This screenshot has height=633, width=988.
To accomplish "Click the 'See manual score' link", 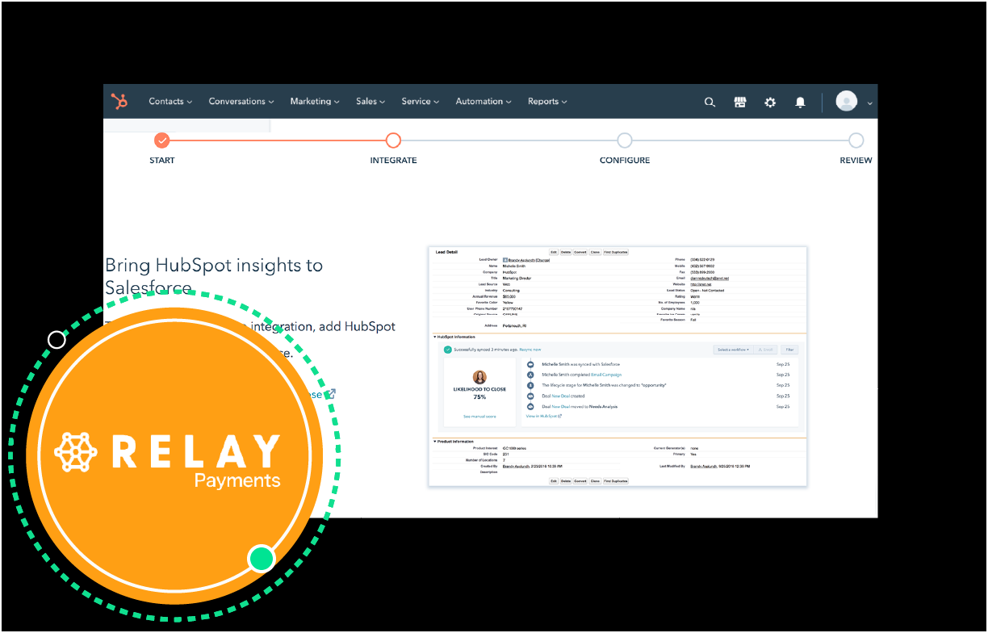I will point(479,417).
